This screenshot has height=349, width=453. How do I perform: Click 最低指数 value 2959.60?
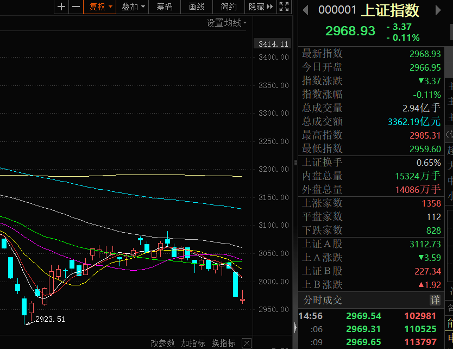(425, 149)
